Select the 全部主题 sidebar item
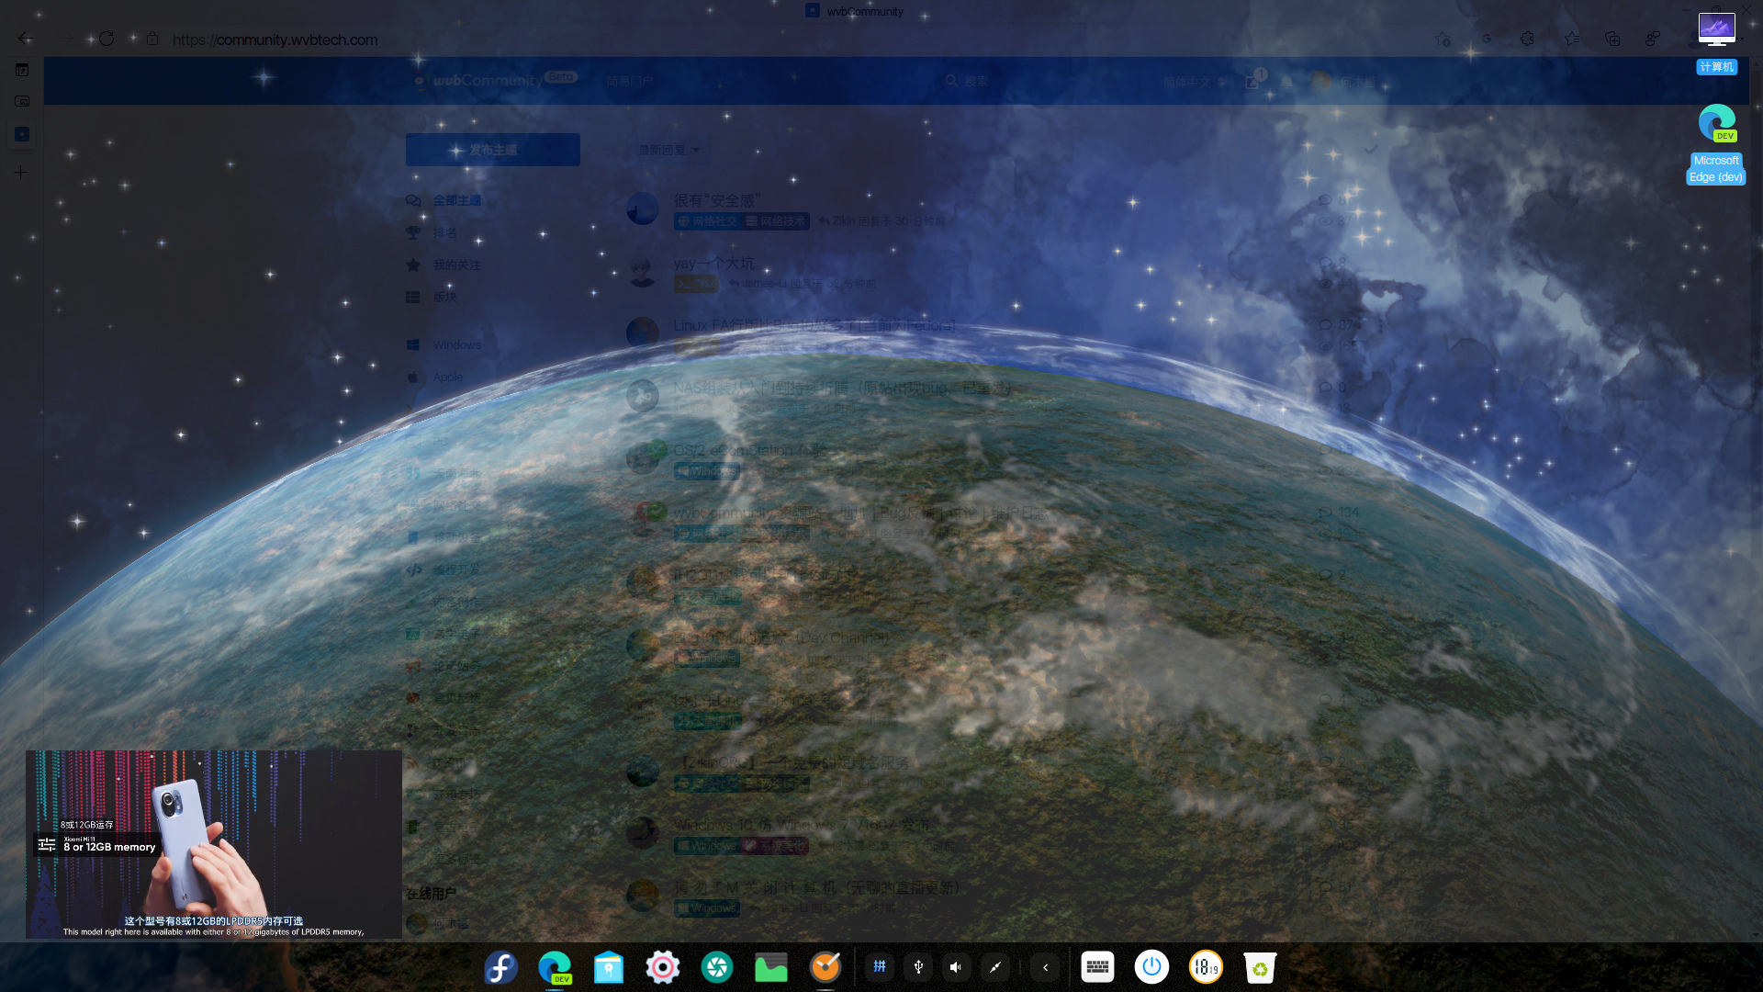1763x992 pixels. (x=456, y=200)
